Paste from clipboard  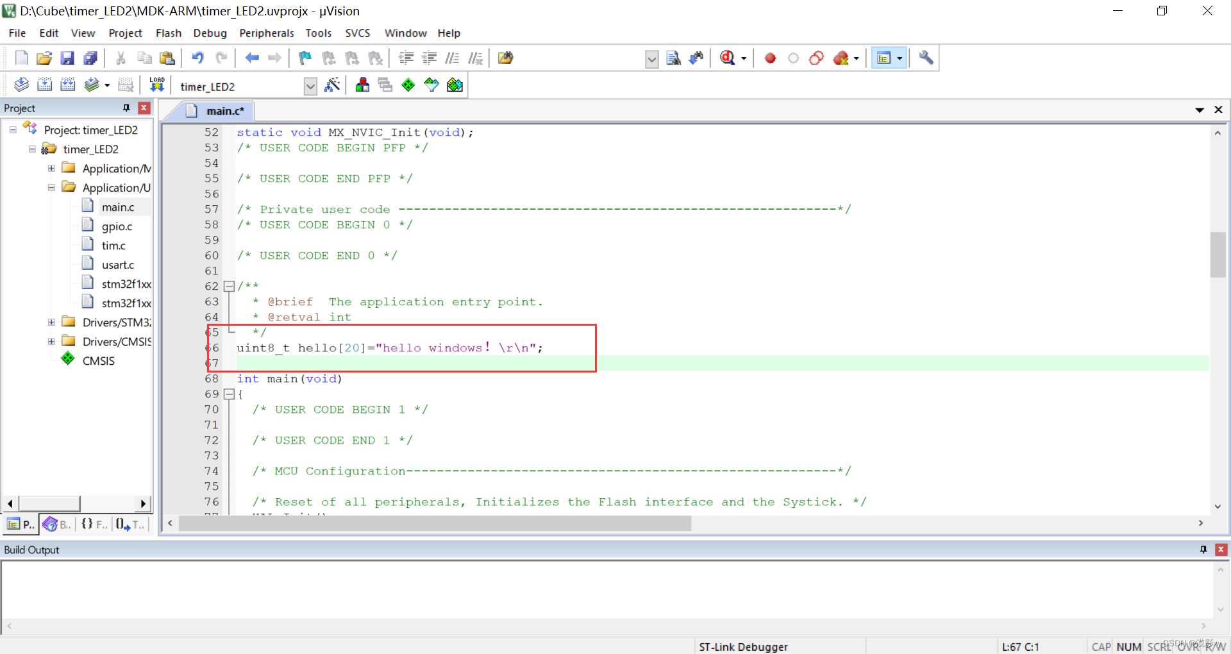click(167, 58)
